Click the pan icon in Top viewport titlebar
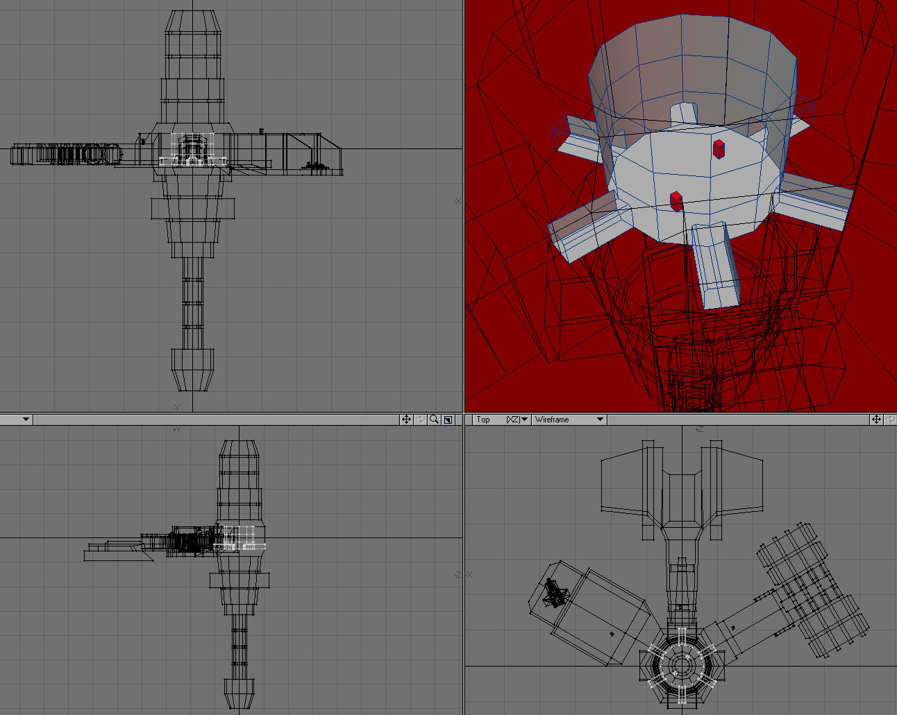 click(876, 420)
